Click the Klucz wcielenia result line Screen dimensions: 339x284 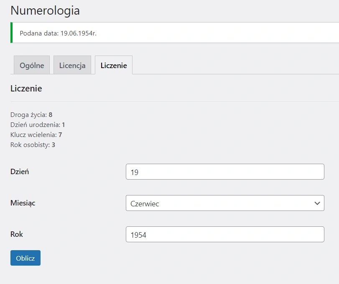pyautogui.click(x=36, y=135)
